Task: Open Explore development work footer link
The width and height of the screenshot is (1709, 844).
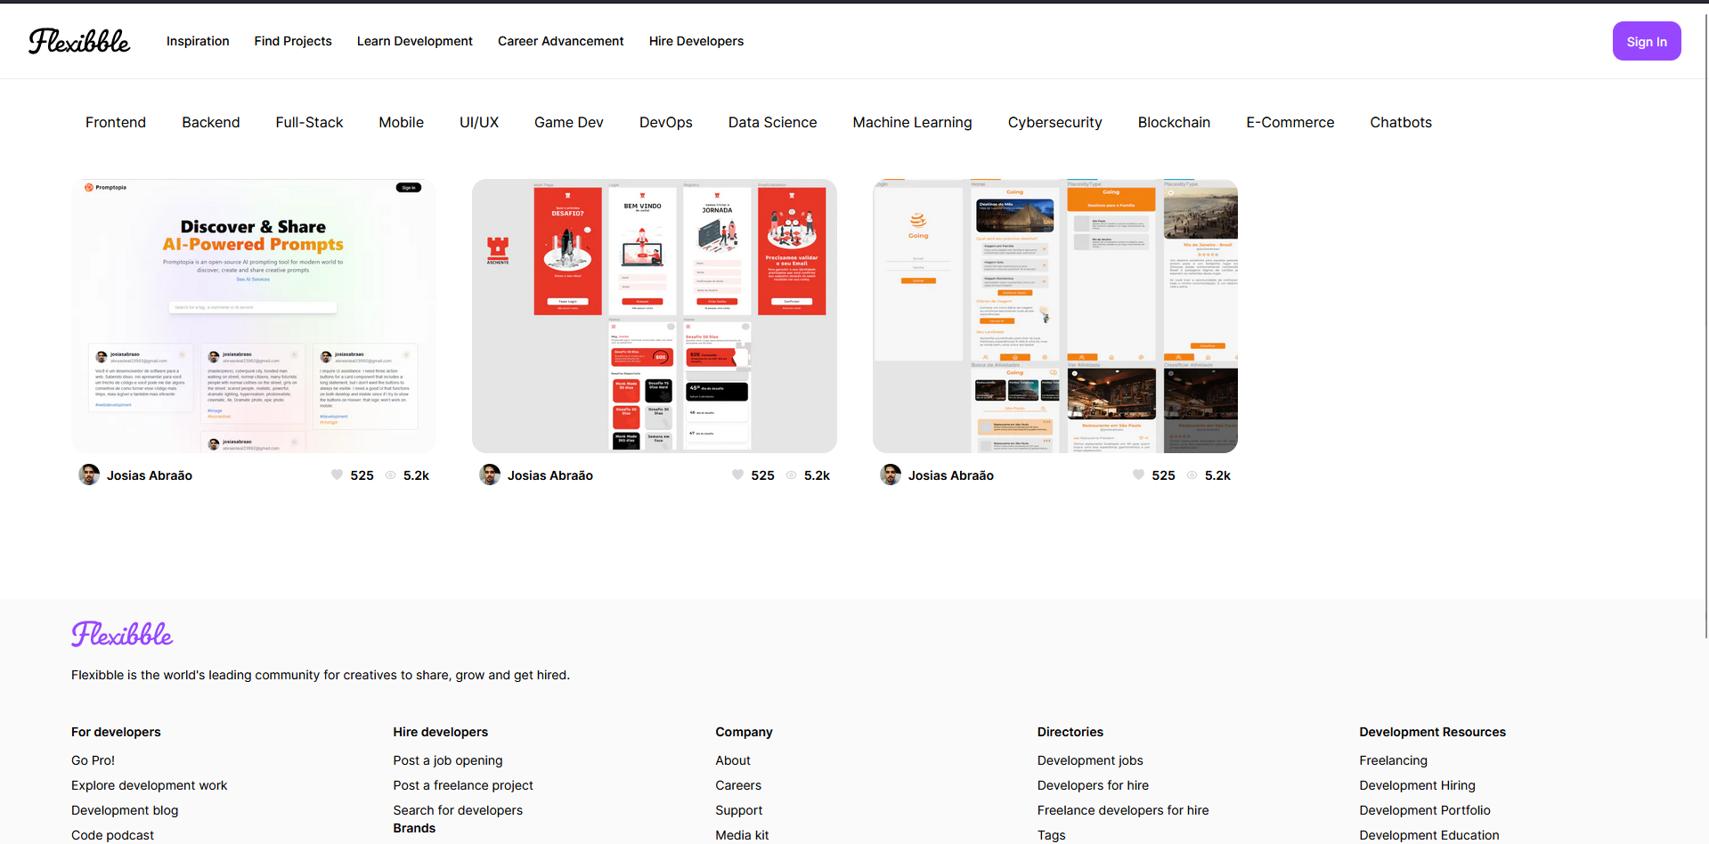Action: coord(150,785)
